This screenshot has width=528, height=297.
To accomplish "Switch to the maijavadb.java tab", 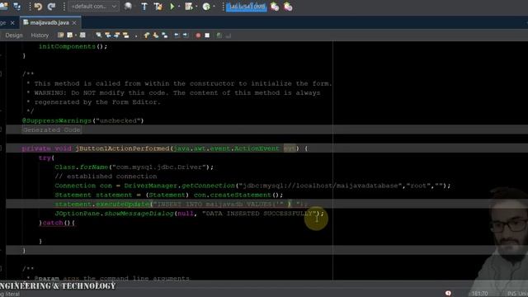I will pyautogui.click(x=49, y=22).
